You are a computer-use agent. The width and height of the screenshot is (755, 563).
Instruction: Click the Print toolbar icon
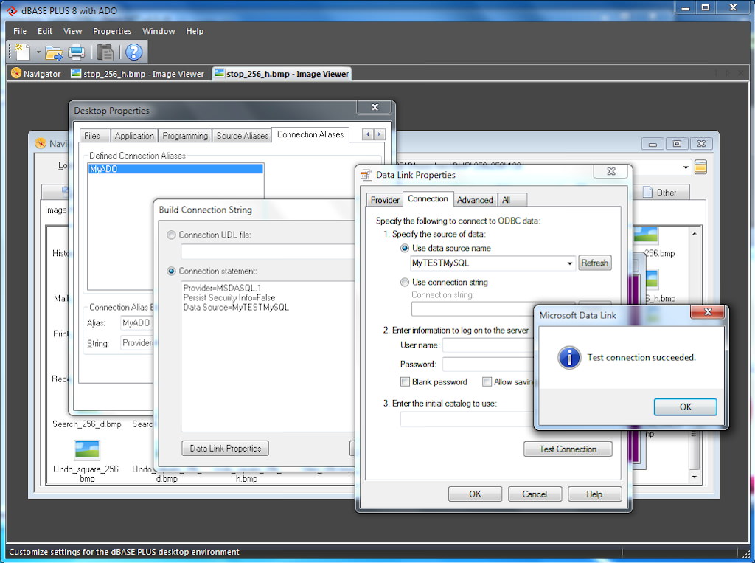76,52
